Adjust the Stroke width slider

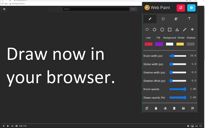point(178,64)
